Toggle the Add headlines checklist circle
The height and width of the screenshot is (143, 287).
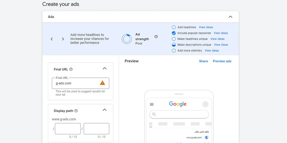(174, 27)
